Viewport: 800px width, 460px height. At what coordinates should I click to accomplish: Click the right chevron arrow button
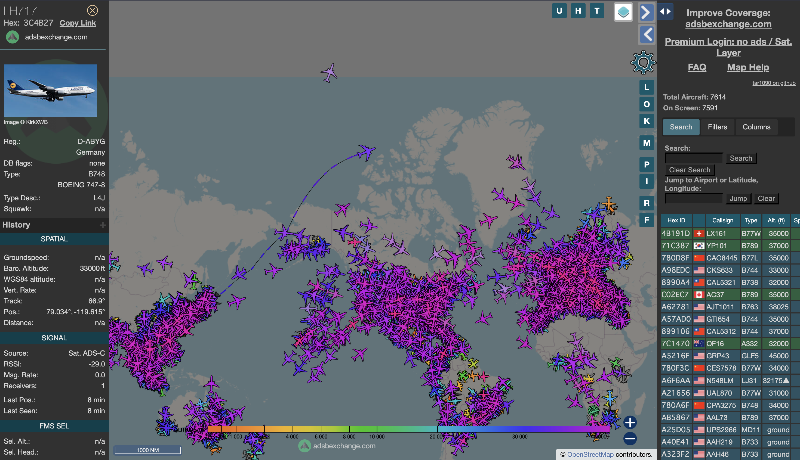point(646,12)
